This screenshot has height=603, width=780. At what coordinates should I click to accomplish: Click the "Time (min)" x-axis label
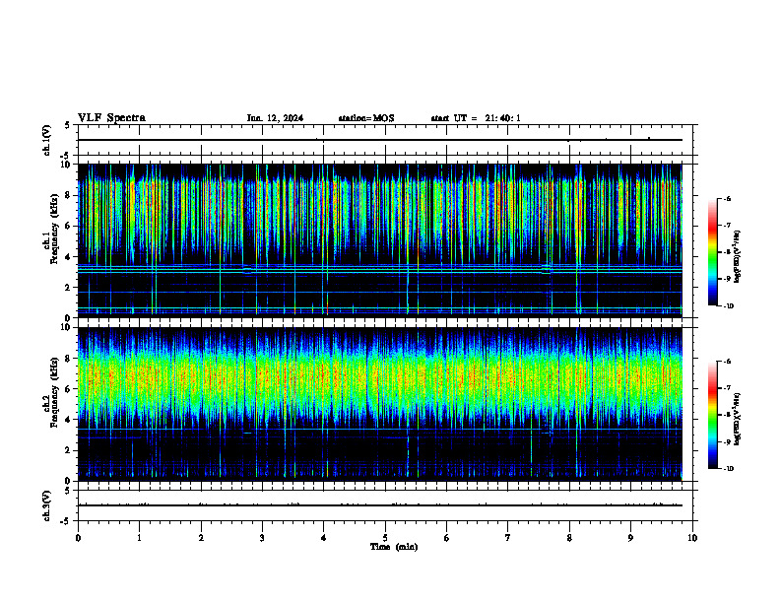pos(394,547)
